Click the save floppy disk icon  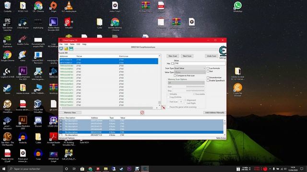pyautogui.click(x=71, y=49)
